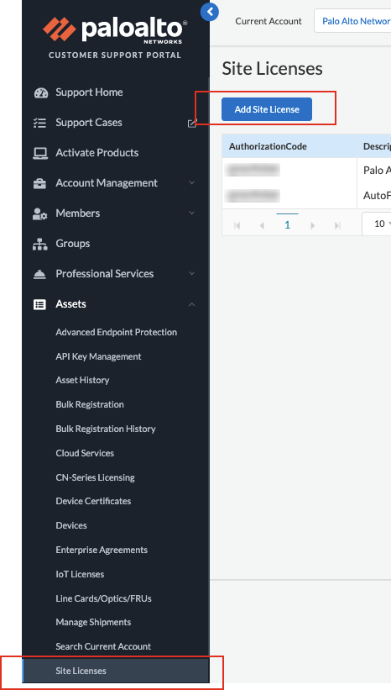Click the Professional Services bell icon
The width and height of the screenshot is (391, 690).
click(40, 274)
